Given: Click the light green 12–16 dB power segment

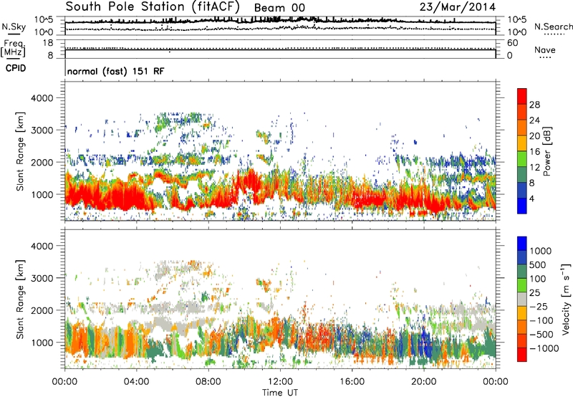Looking at the screenshot, I should point(522,159).
